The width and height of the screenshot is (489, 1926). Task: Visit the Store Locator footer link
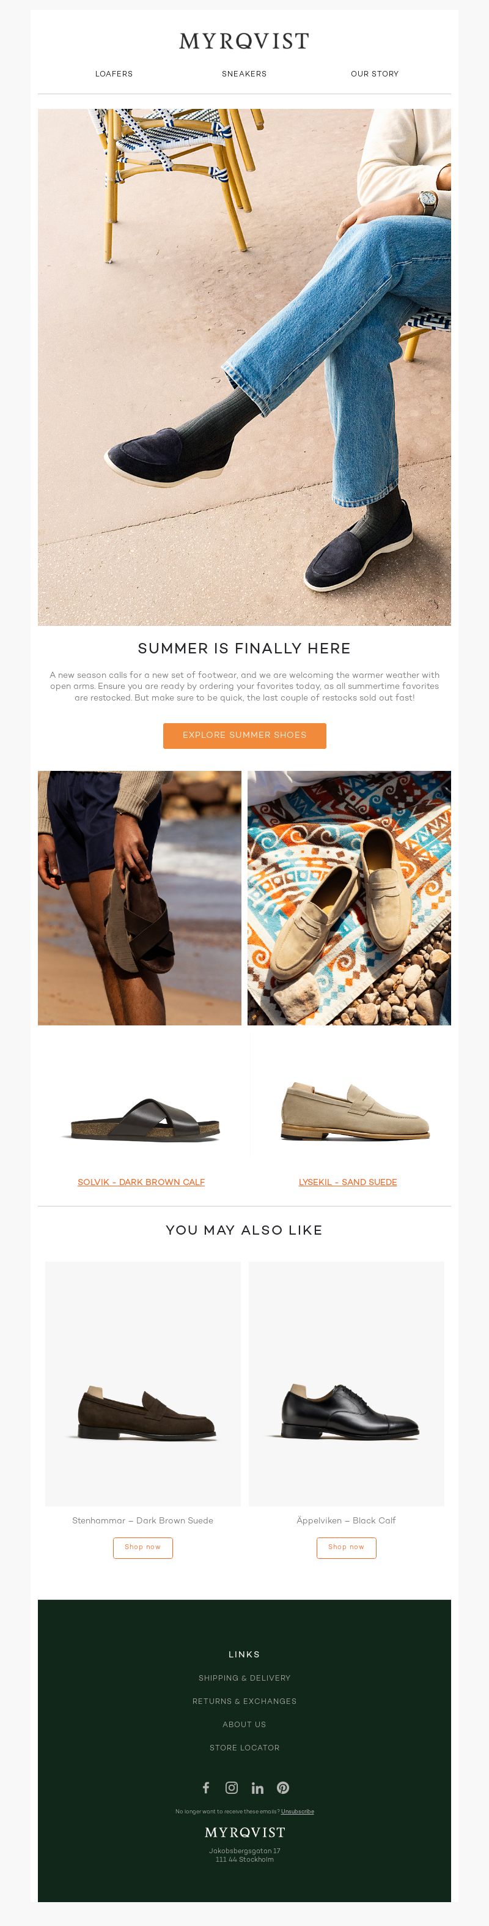pyautogui.click(x=244, y=1747)
